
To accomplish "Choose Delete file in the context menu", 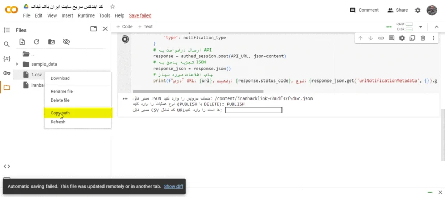I will 60,100.
